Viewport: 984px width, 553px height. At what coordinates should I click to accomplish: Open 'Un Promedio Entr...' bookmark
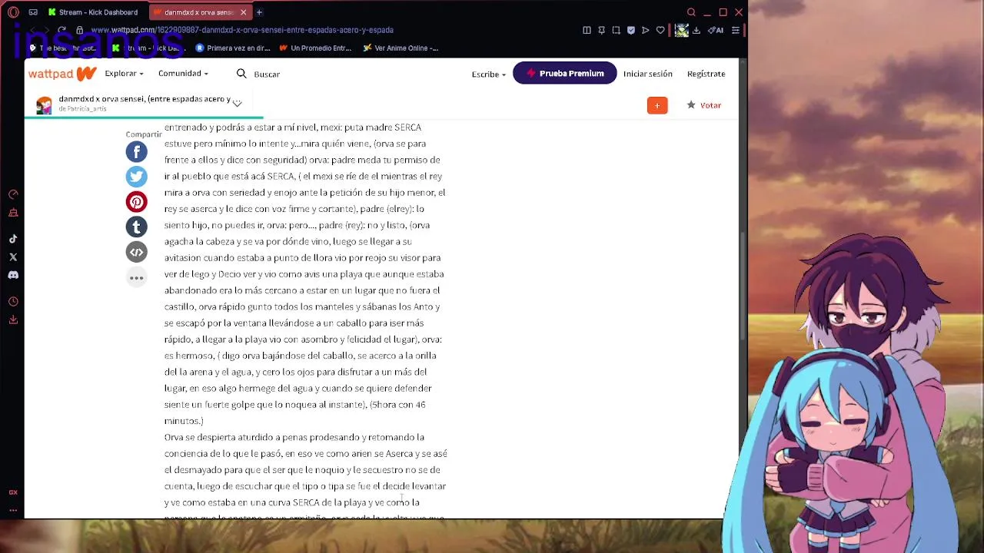[316, 48]
